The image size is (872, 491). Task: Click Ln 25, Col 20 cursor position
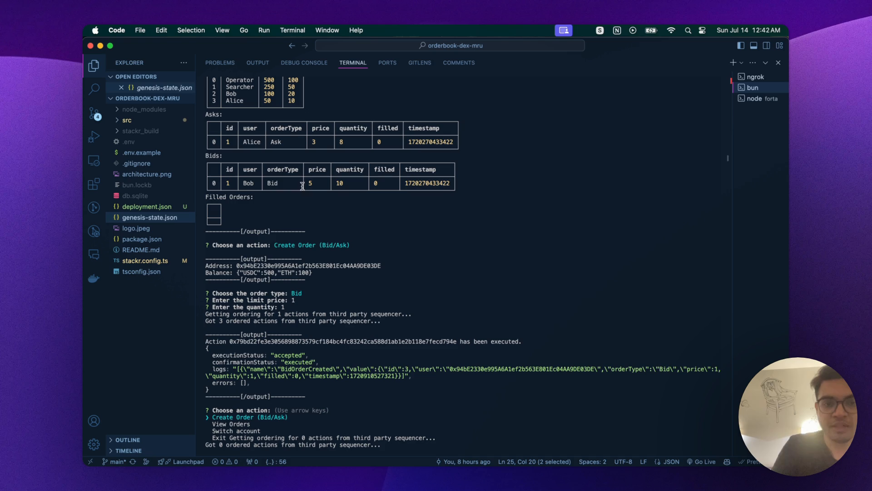pyautogui.click(x=534, y=461)
